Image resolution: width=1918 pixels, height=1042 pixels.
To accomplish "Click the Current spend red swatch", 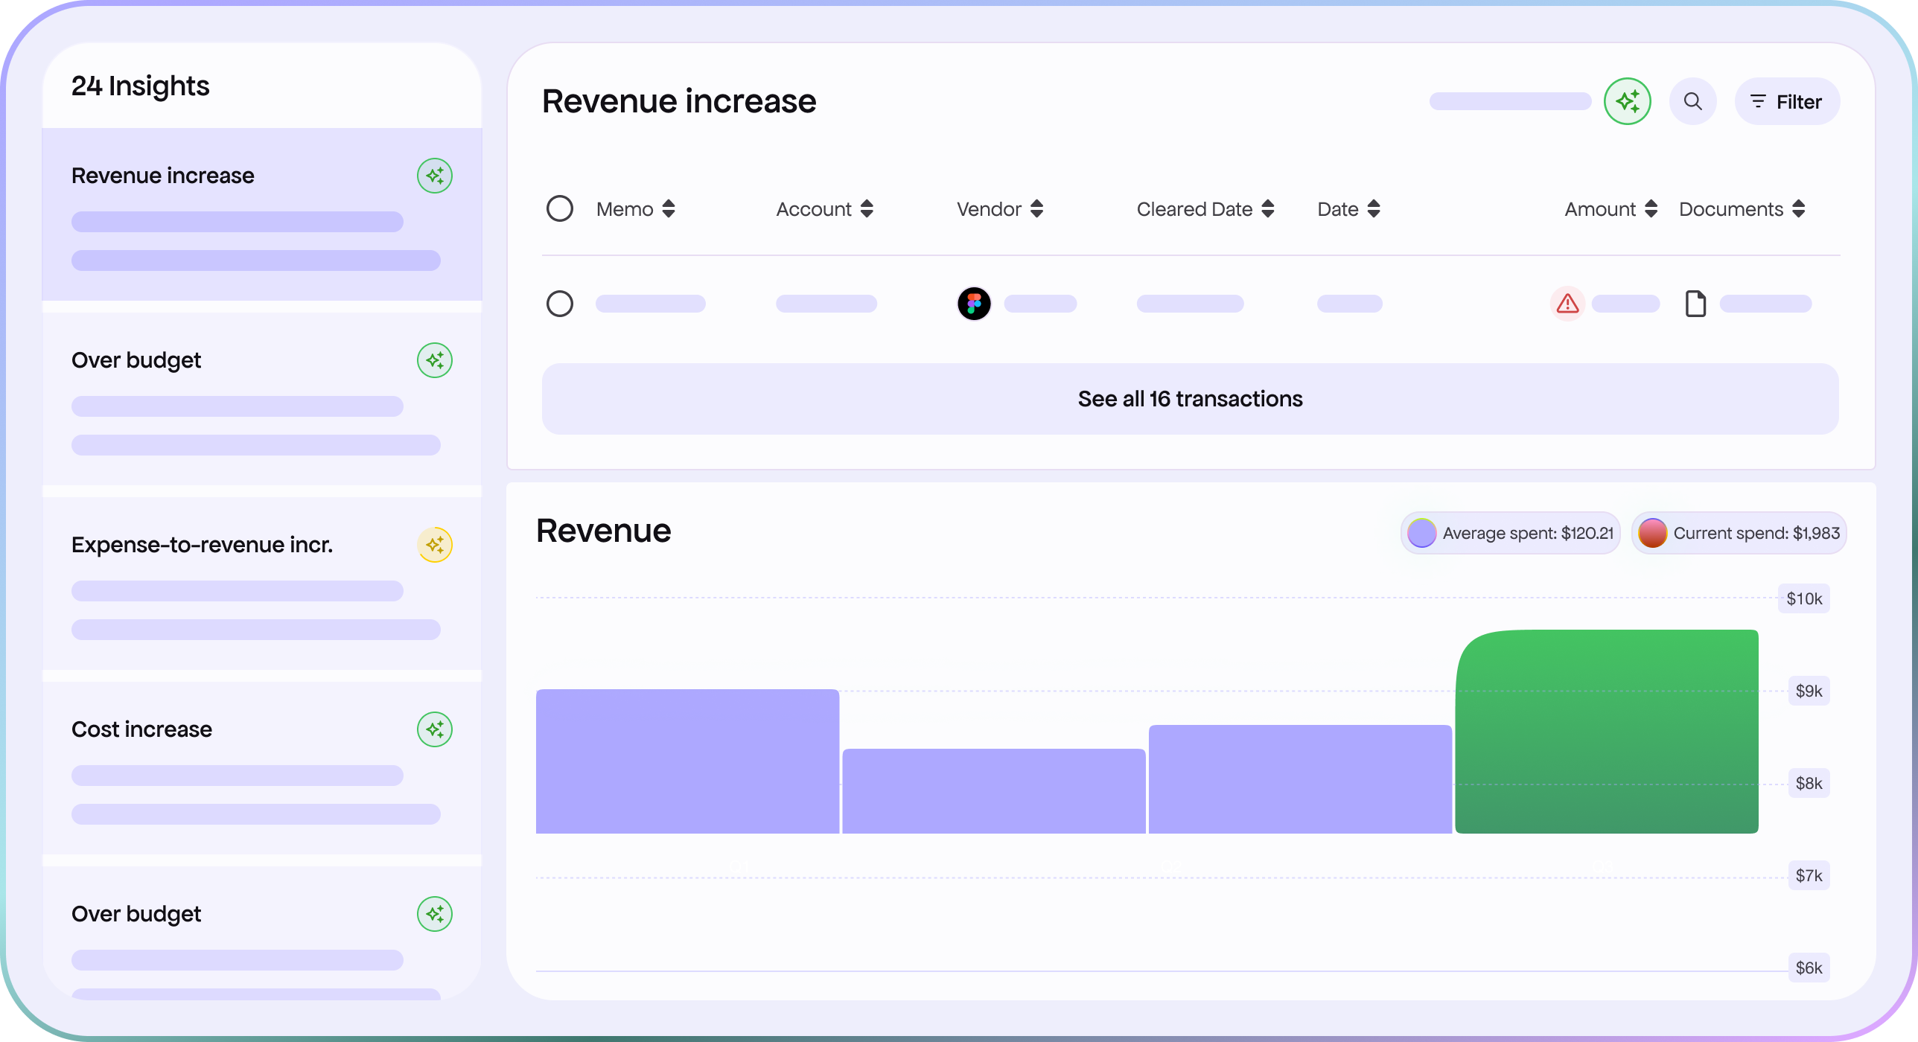I will 1652,533.
